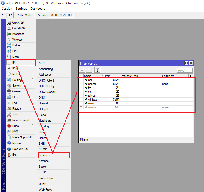Open the KVM sidebar entry

tap(21, 132)
